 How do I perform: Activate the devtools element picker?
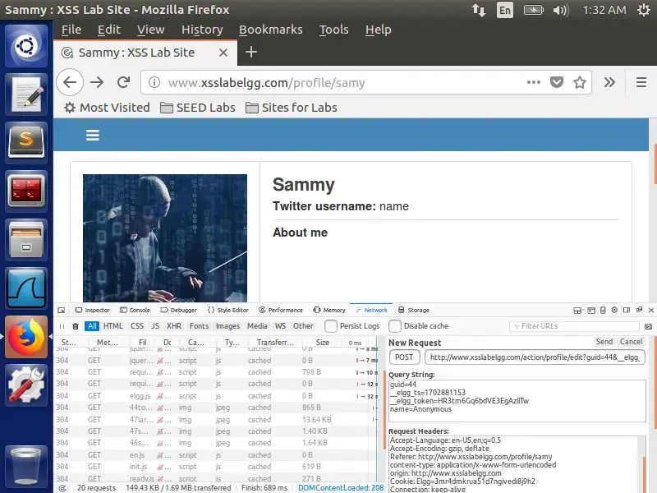click(62, 311)
